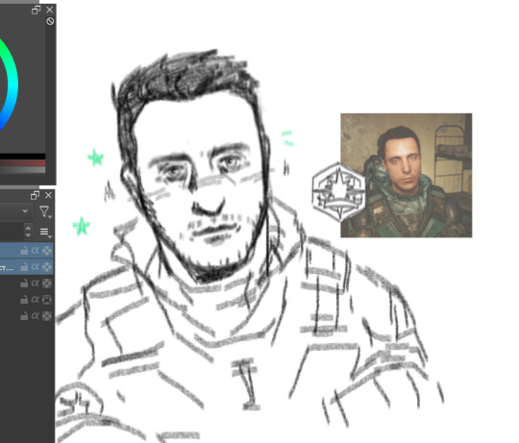519x443 pixels.
Task: Toggle lock on the top layer
Action: click(24, 251)
